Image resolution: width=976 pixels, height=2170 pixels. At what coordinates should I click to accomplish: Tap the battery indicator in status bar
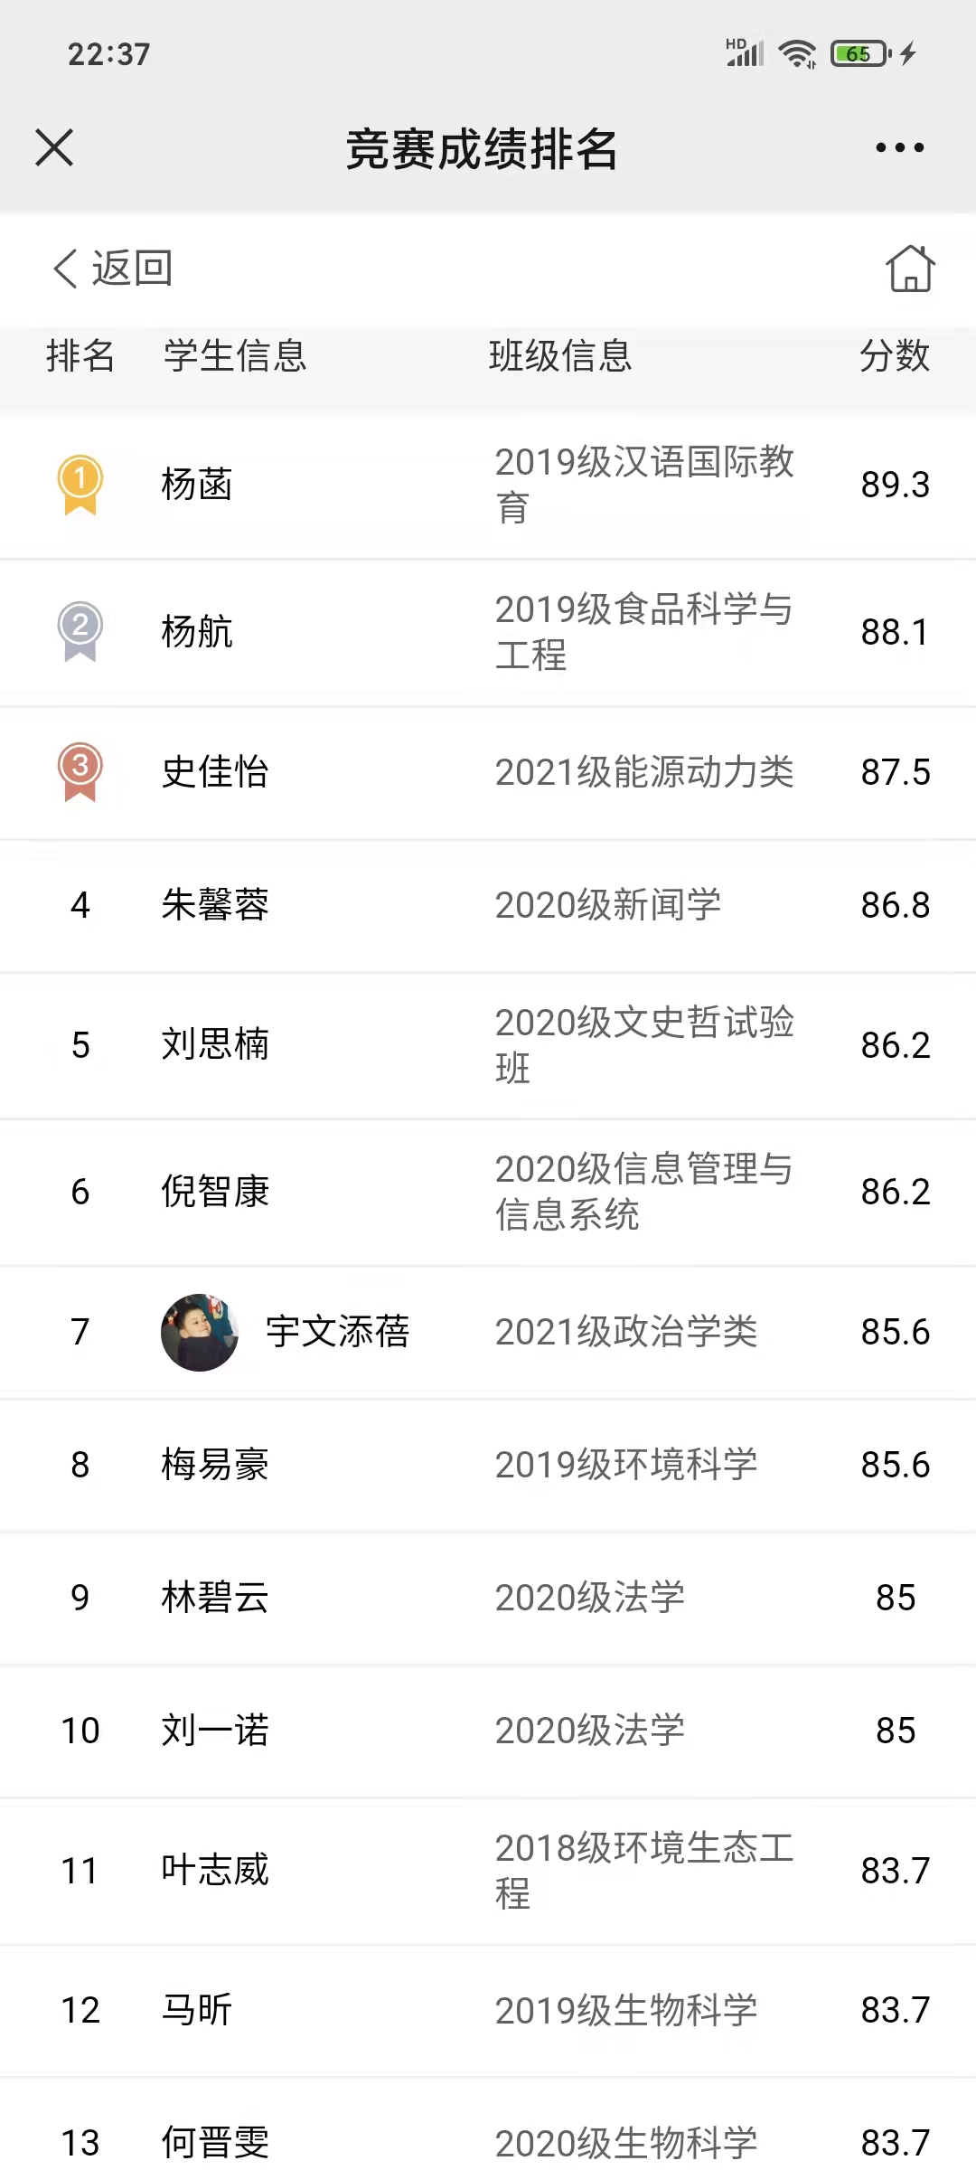click(x=859, y=54)
